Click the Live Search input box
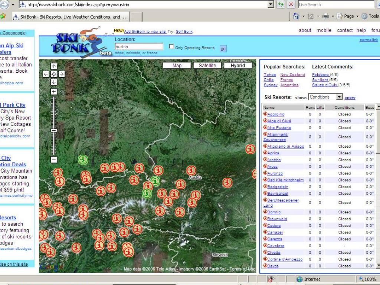Image resolution: width=380 pixels, height=285 pixels. [336, 4]
